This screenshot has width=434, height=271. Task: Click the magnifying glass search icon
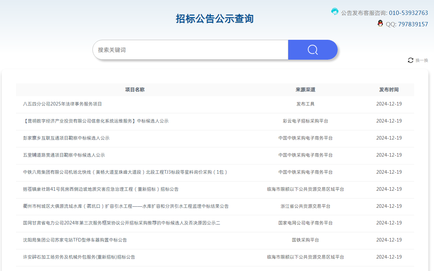click(312, 50)
